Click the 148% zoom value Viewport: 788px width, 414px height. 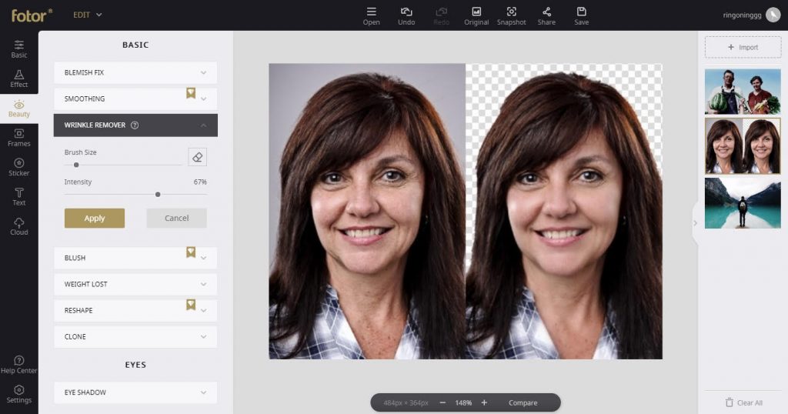click(x=463, y=403)
